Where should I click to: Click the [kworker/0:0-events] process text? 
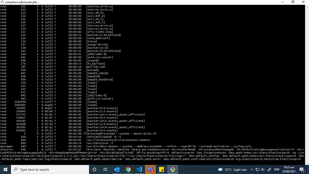pos(102,108)
